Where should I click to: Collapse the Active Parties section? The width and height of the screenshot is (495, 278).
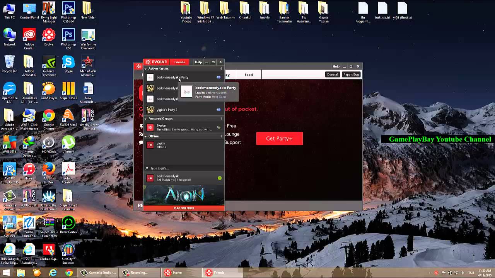pyautogui.click(x=146, y=69)
